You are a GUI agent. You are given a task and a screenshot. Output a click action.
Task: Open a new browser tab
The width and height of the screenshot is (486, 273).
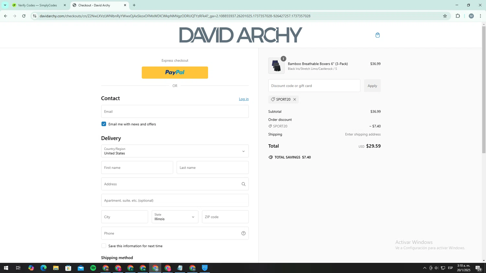click(x=134, y=5)
